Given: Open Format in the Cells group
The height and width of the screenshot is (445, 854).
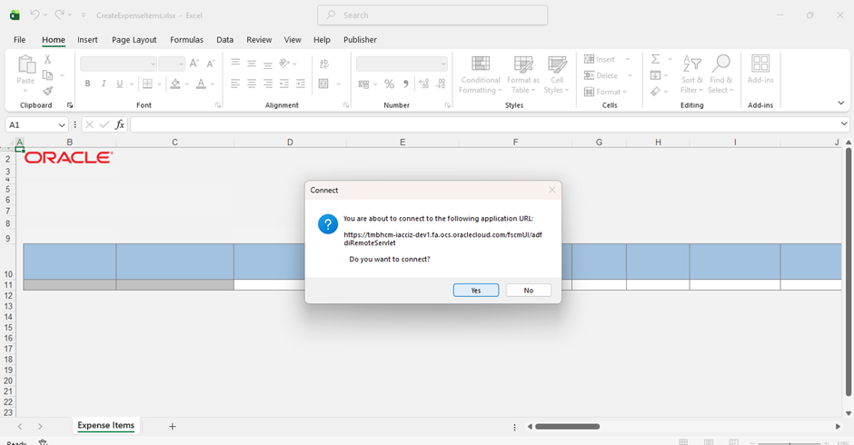Looking at the screenshot, I should pyautogui.click(x=605, y=92).
